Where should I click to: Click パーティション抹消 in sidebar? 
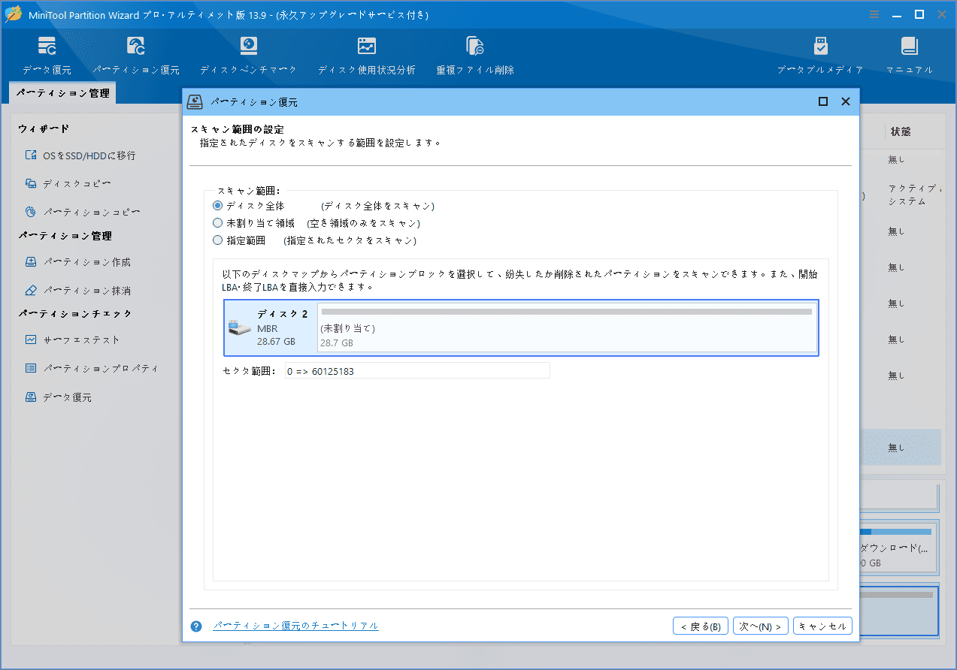pyautogui.click(x=77, y=291)
